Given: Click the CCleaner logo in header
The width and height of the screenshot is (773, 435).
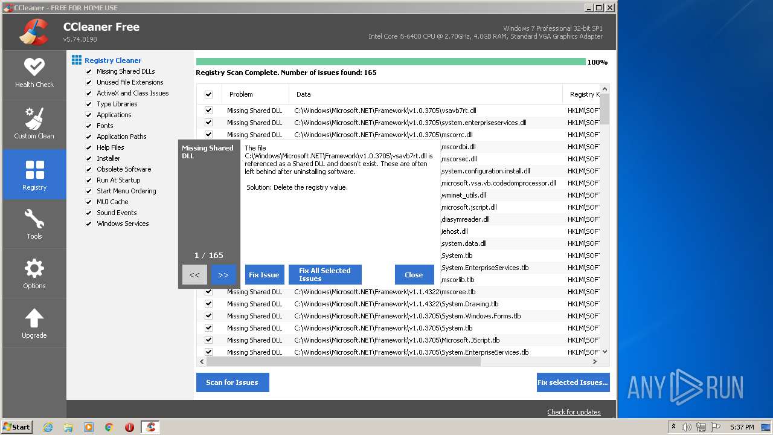Looking at the screenshot, I should click(x=34, y=32).
